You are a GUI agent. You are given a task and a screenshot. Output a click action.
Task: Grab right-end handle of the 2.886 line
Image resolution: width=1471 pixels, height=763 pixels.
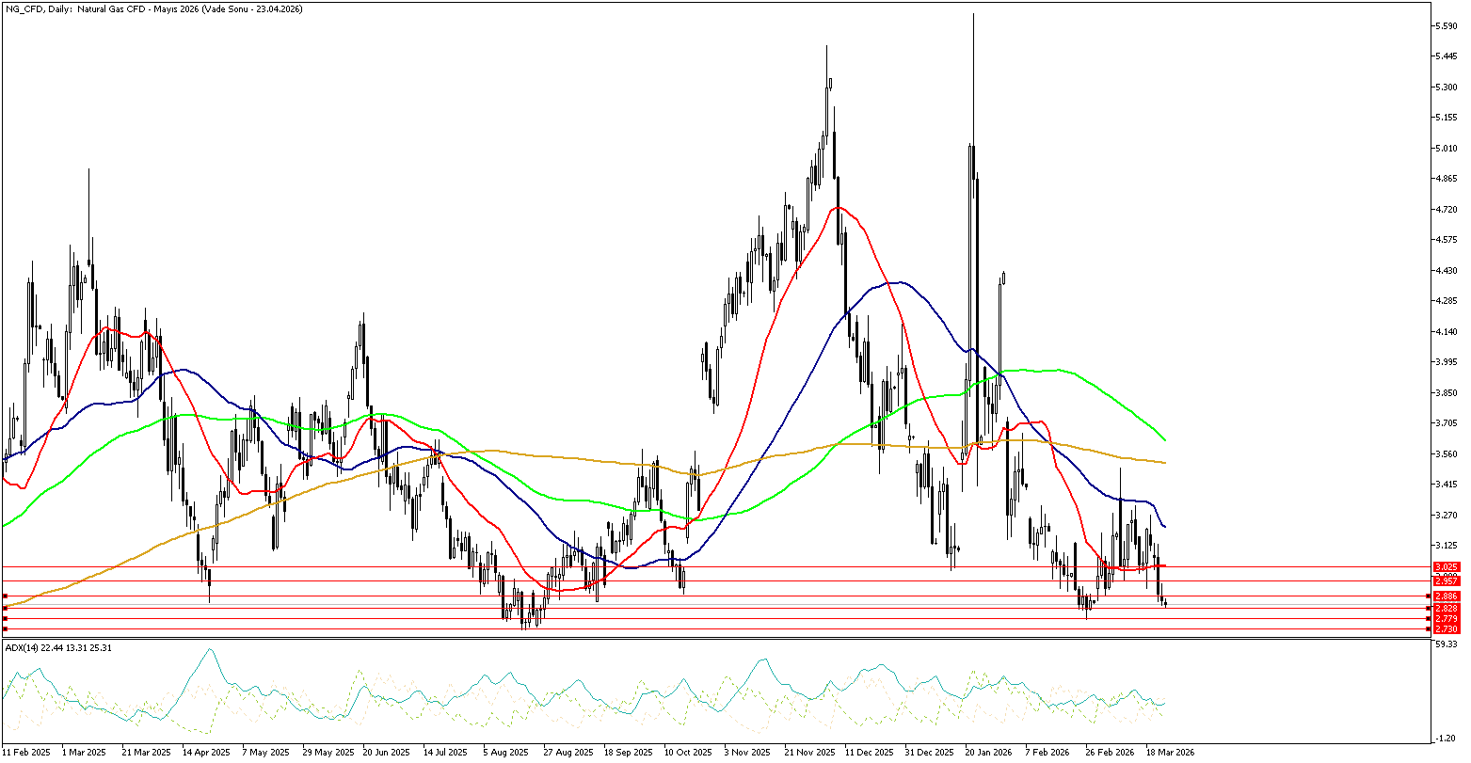click(1429, 596)
